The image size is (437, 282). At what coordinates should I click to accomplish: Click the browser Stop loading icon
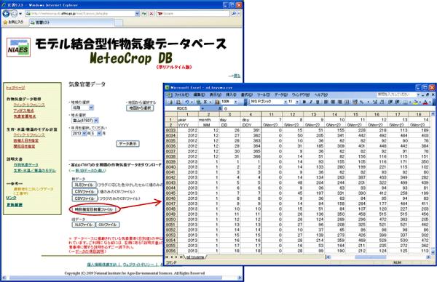click(x=151, y=13)
